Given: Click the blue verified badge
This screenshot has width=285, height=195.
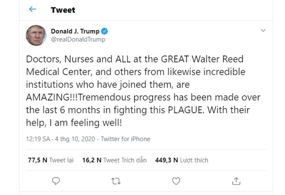Looking at the screenshot, I should tap(105, 31).
